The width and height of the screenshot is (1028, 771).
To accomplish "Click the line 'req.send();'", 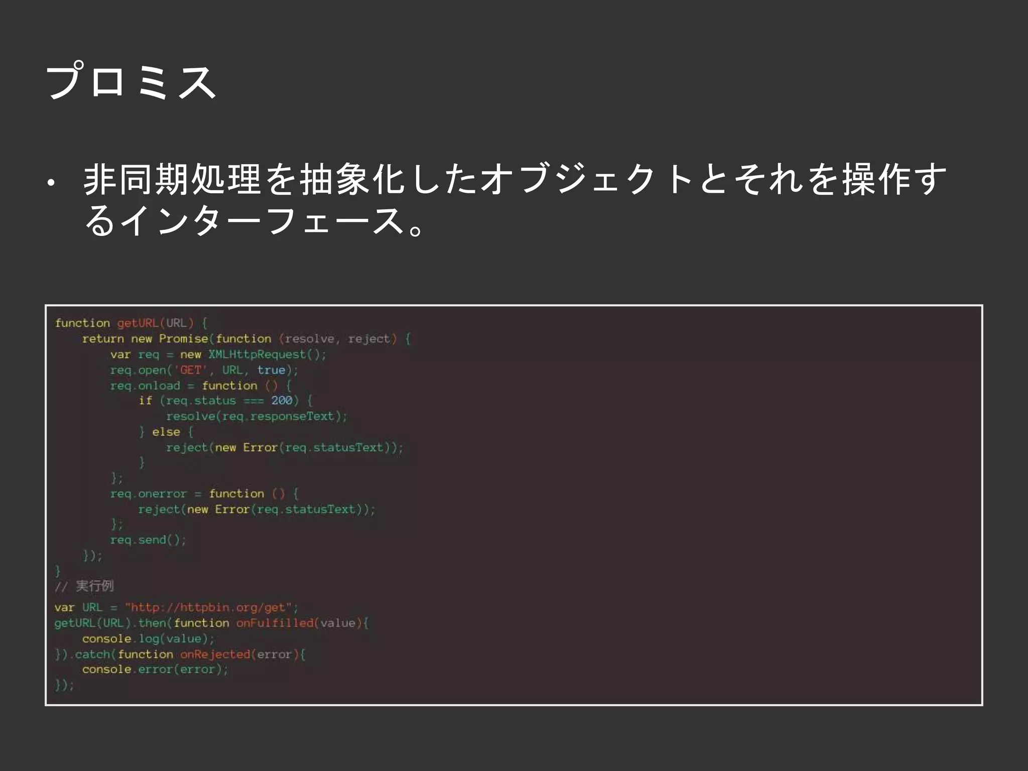I will click(148, 540).
